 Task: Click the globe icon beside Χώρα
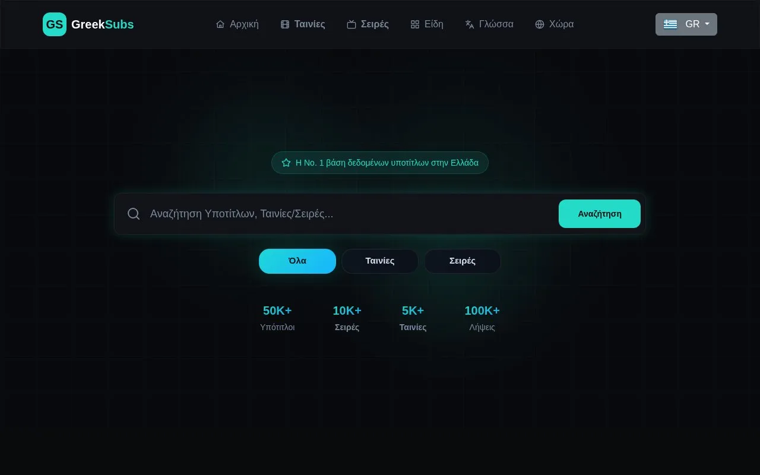click(x=540, y=24)
